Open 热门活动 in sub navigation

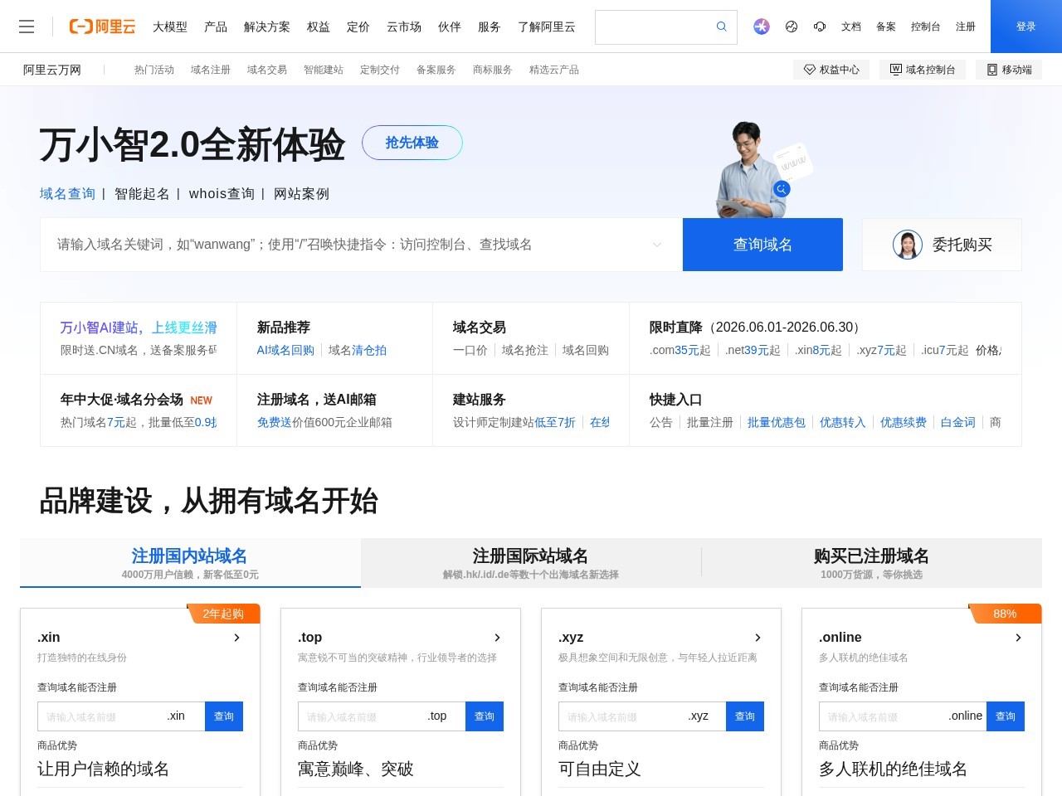154,70
